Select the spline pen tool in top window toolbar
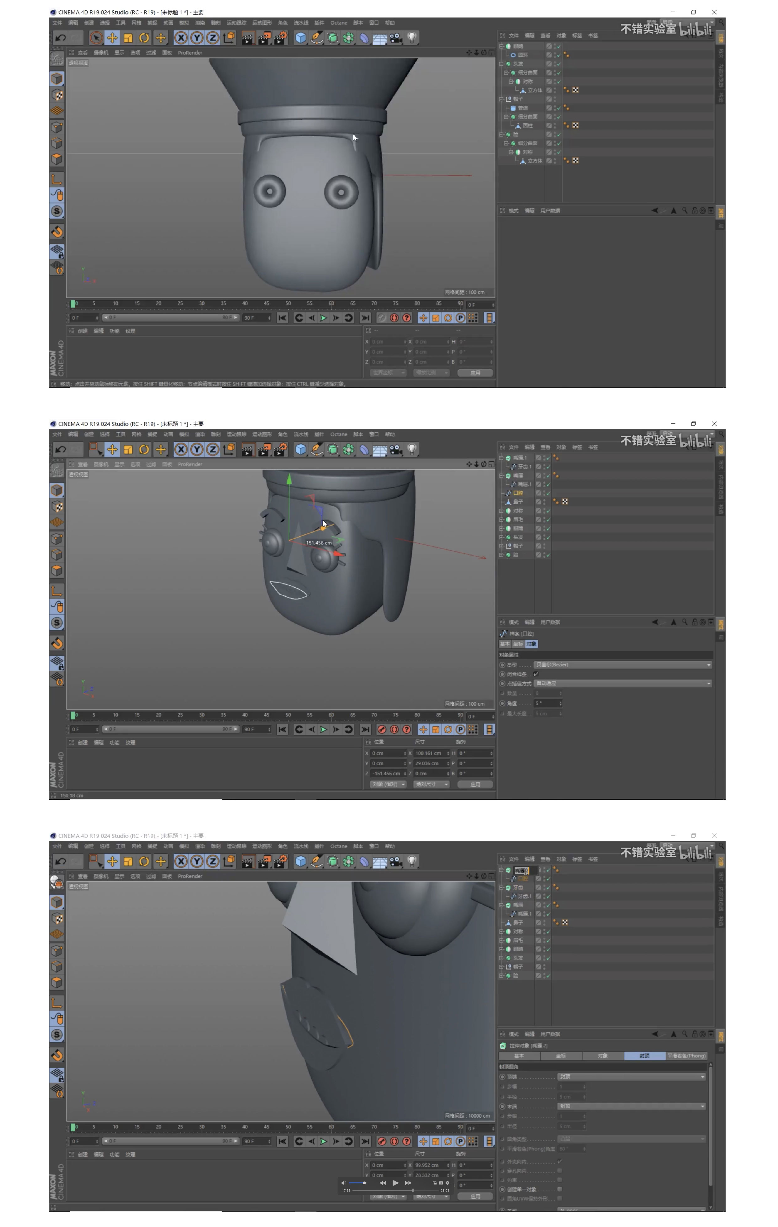Image resolution: width=778 pixels, height=1227 pixels. click(316, 38)
